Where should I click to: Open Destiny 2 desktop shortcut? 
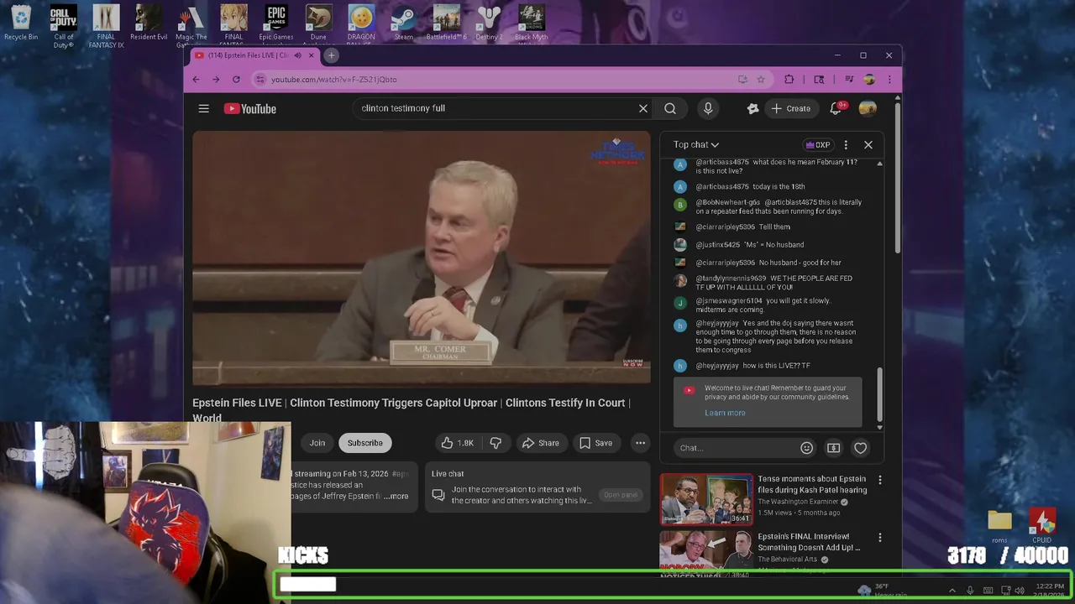489,23
